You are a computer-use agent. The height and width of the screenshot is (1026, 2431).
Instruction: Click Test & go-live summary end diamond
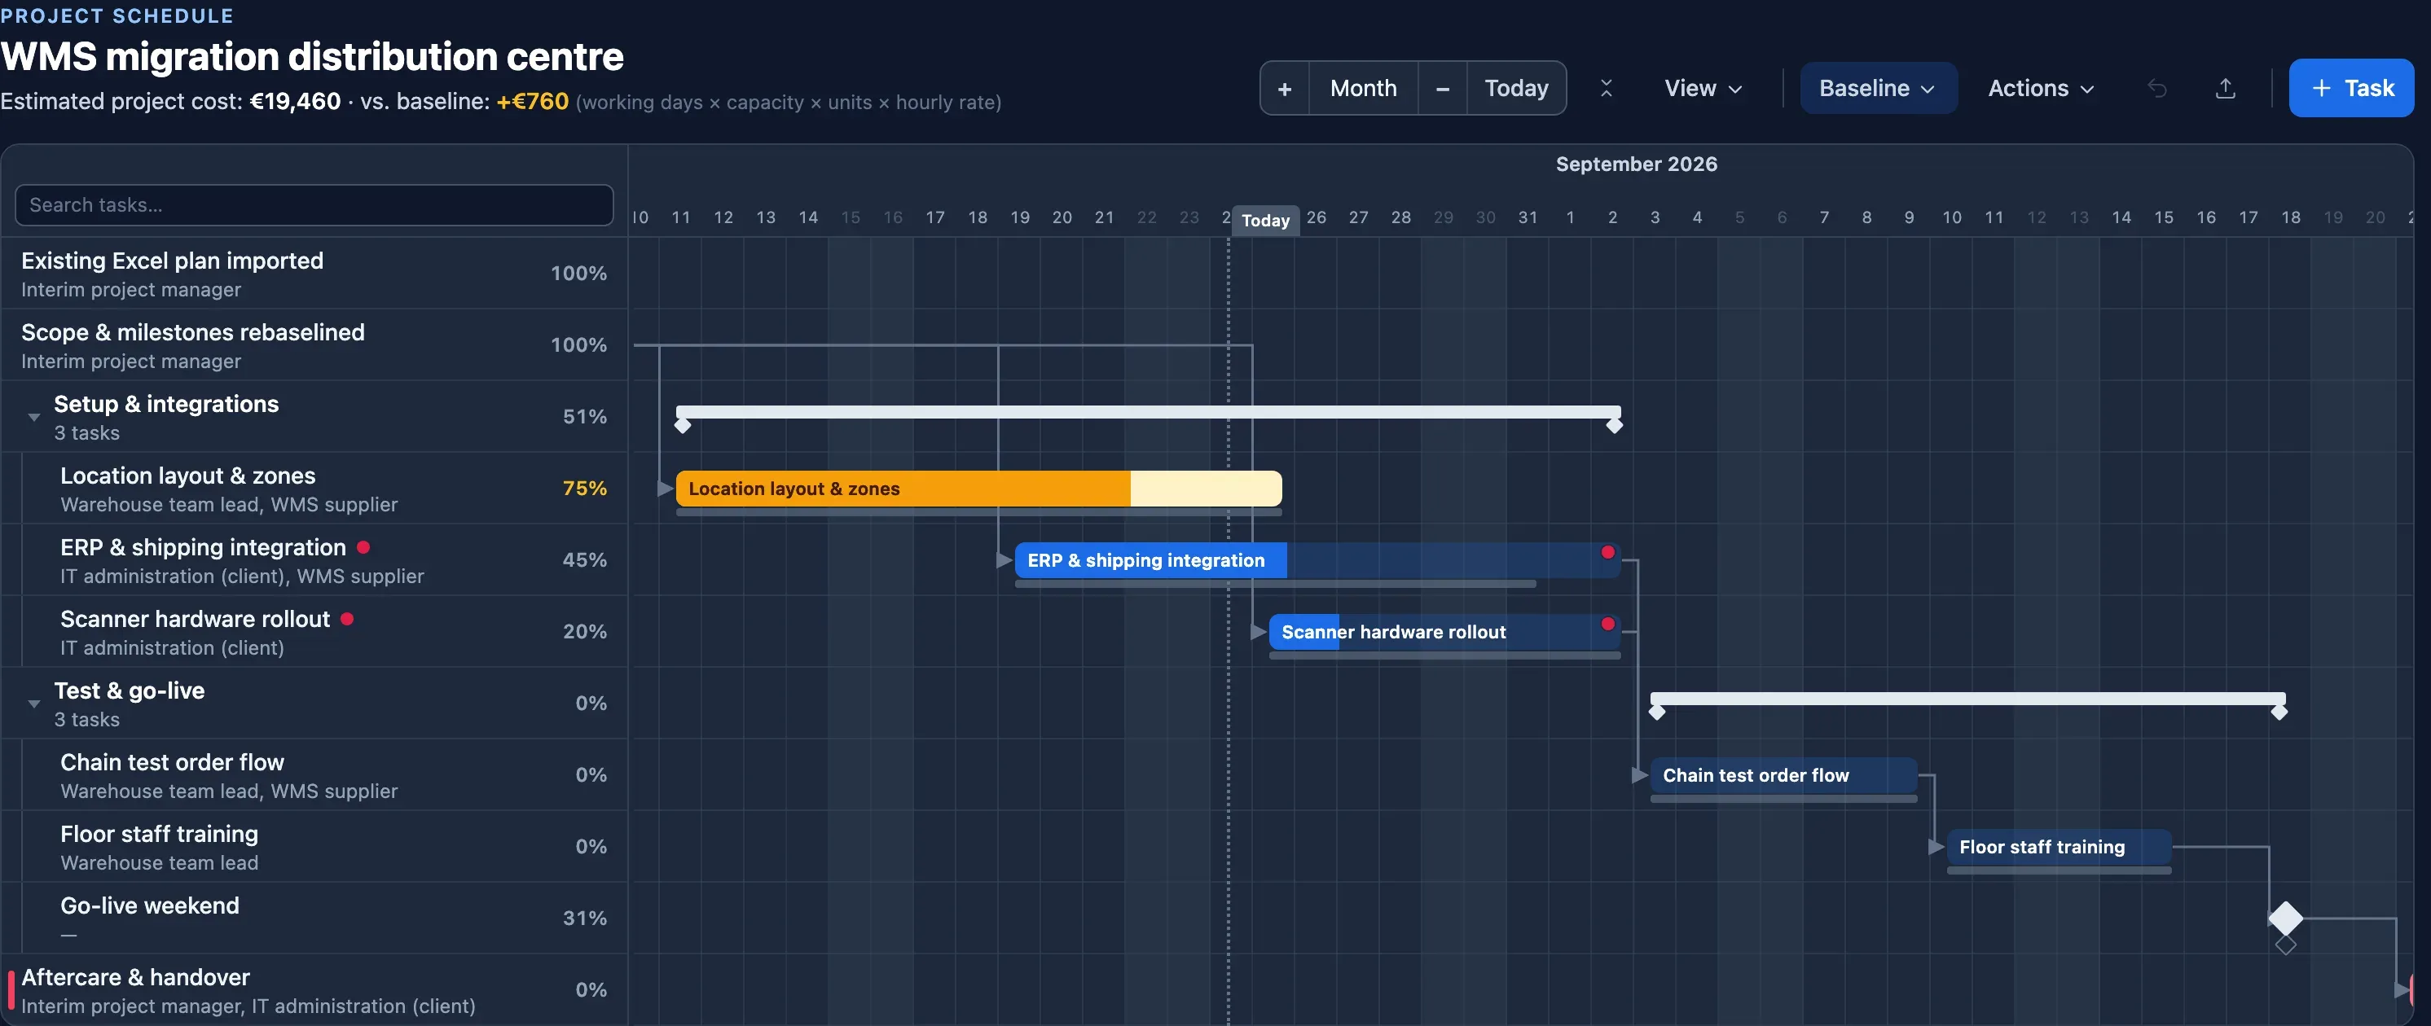click(2279, 712)
